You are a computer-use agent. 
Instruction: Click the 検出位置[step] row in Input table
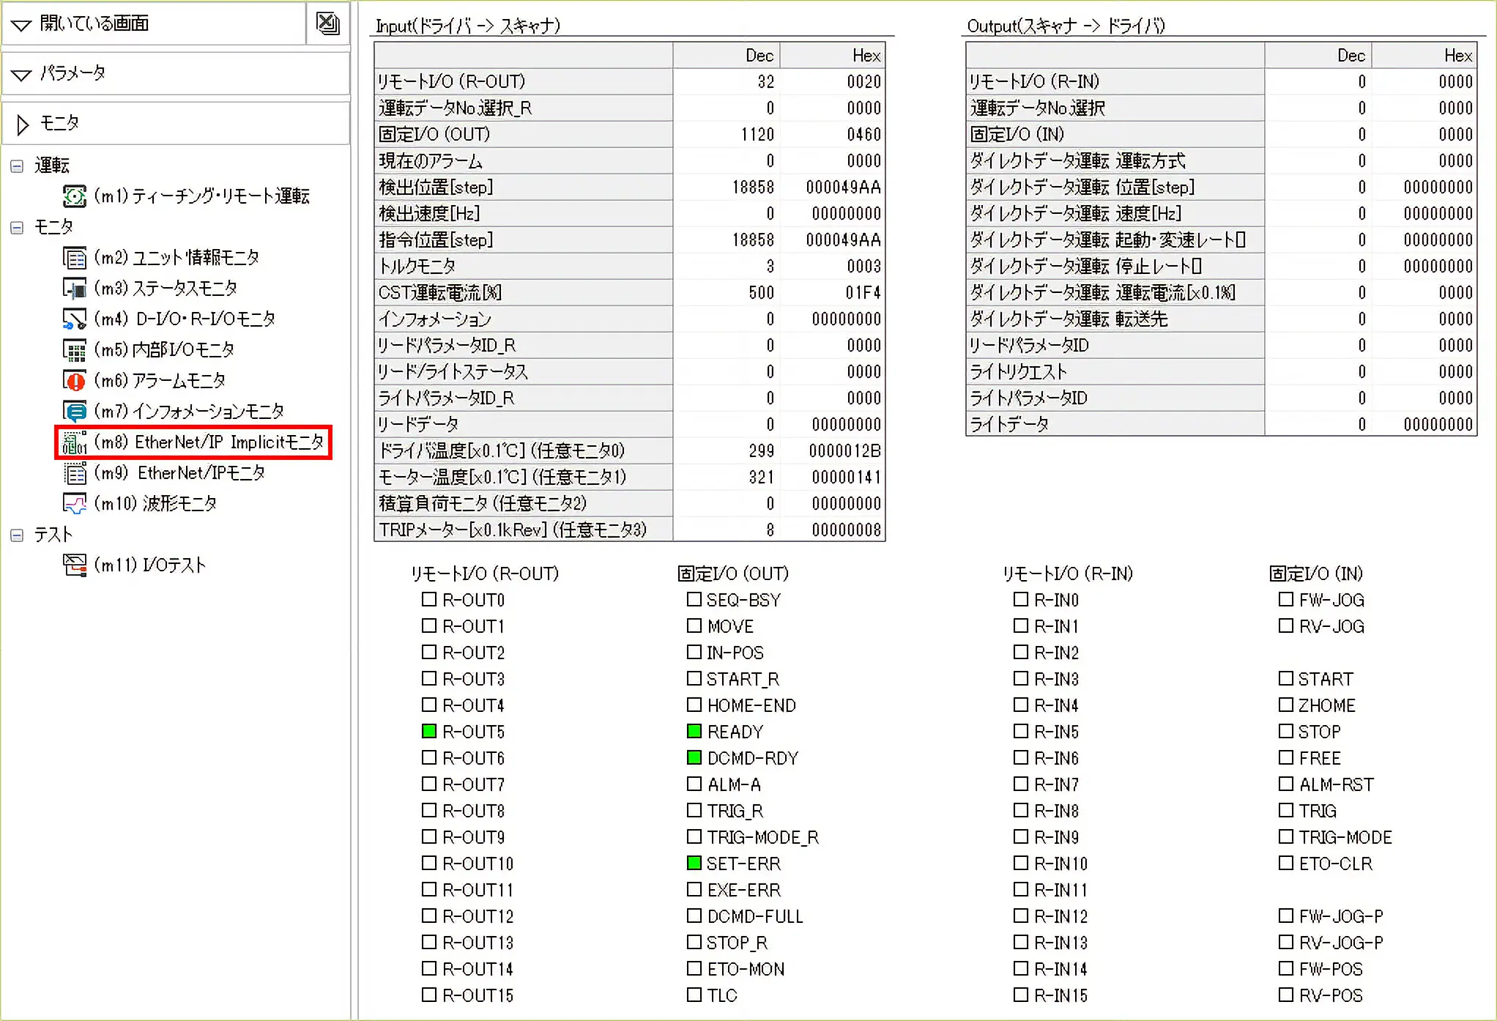coord(630,188)
